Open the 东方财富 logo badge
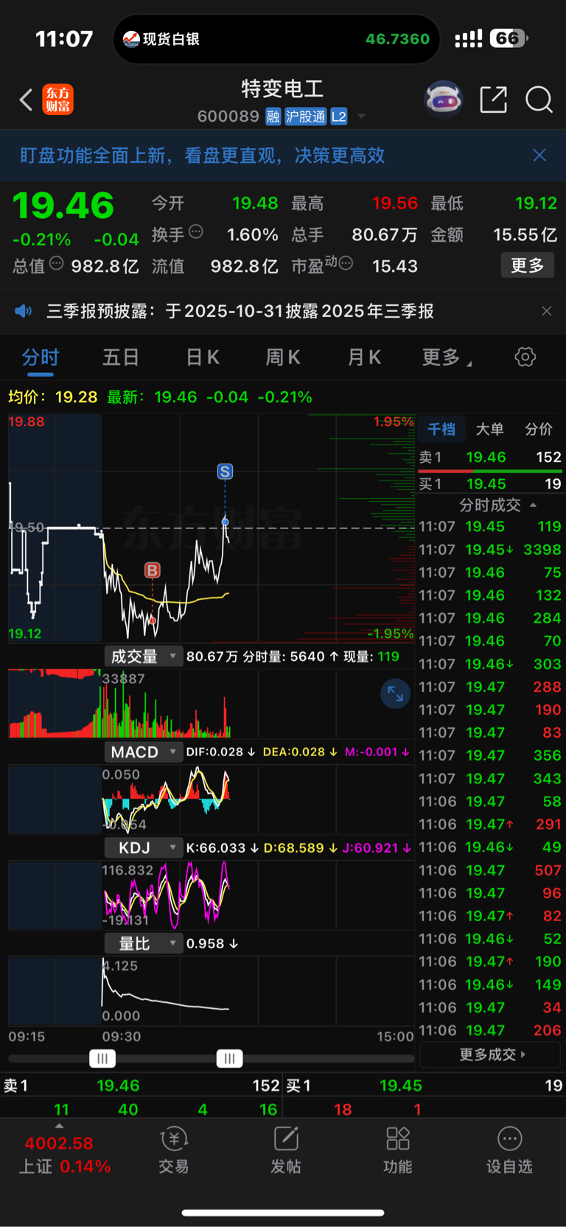Image resolution: width=566 pixels, height=1227 pixels. [57, 99]
